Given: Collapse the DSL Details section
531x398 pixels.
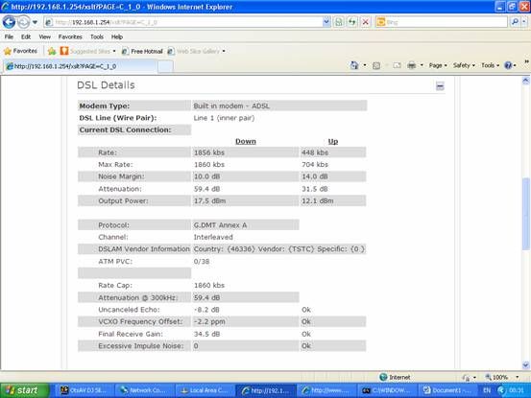Looking at the screenshot, I should click(x=440, y=86).
